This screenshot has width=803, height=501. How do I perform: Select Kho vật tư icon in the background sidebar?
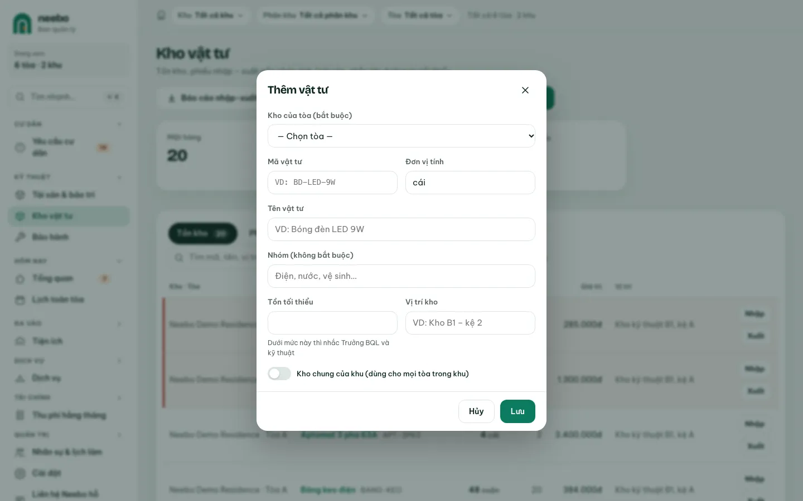(20, 216)
